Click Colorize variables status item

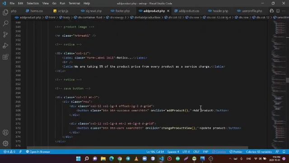pyautogui.click(x=259, y=152)
